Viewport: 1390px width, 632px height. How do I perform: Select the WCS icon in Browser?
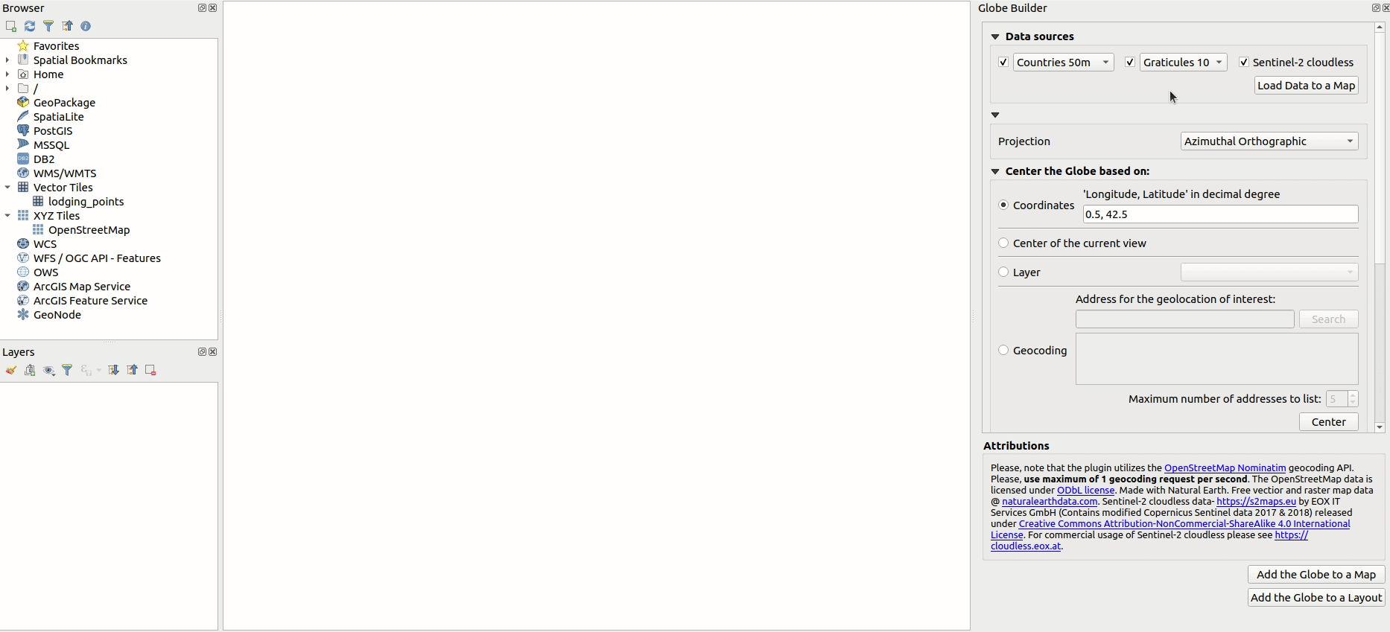pos(23,244)
